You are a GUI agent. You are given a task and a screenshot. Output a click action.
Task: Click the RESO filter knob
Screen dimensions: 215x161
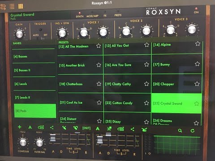(39, 143)
